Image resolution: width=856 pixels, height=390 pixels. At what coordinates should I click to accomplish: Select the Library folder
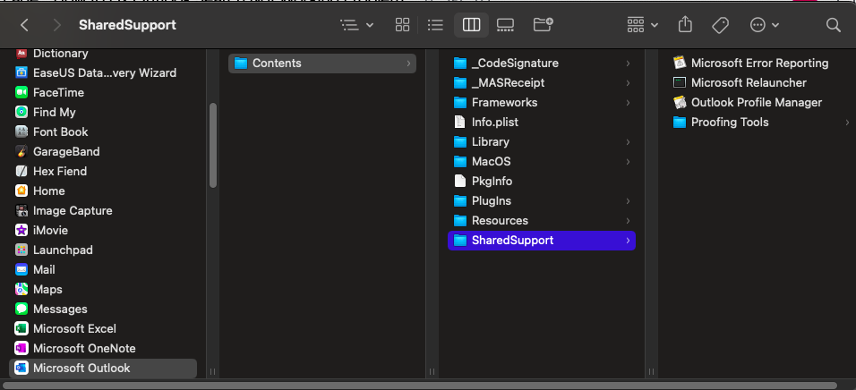click(x=542, y=142)
